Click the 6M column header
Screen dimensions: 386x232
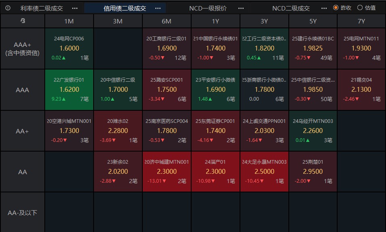tap(167, 21)
